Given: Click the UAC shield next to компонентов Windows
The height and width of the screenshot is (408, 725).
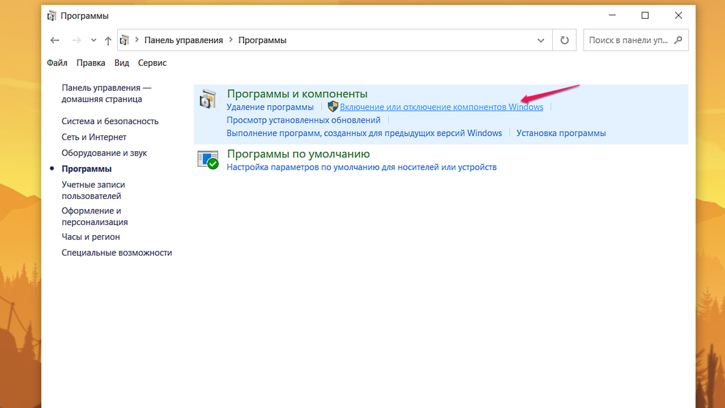Looking at the screenshot, I should pos(333,106).
